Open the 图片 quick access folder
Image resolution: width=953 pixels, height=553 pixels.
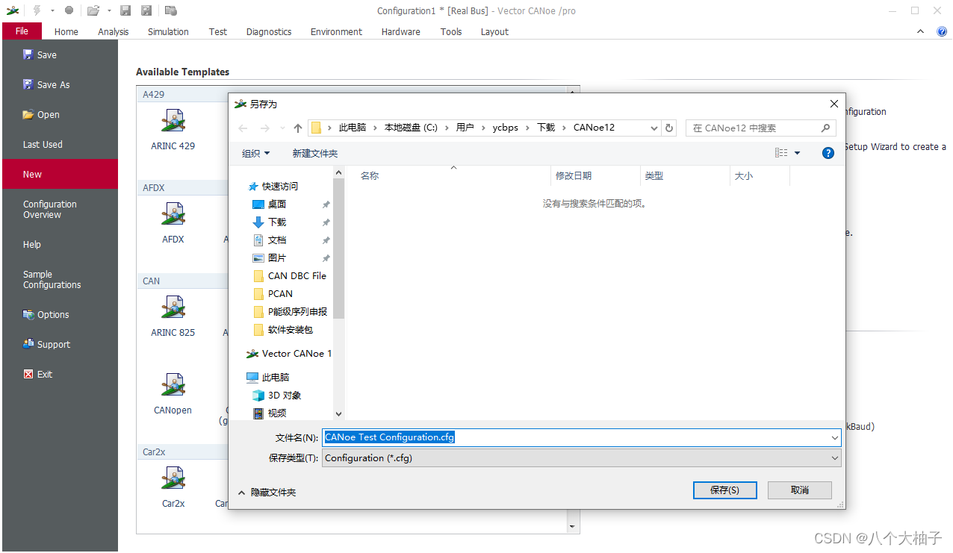pos(277,257)
